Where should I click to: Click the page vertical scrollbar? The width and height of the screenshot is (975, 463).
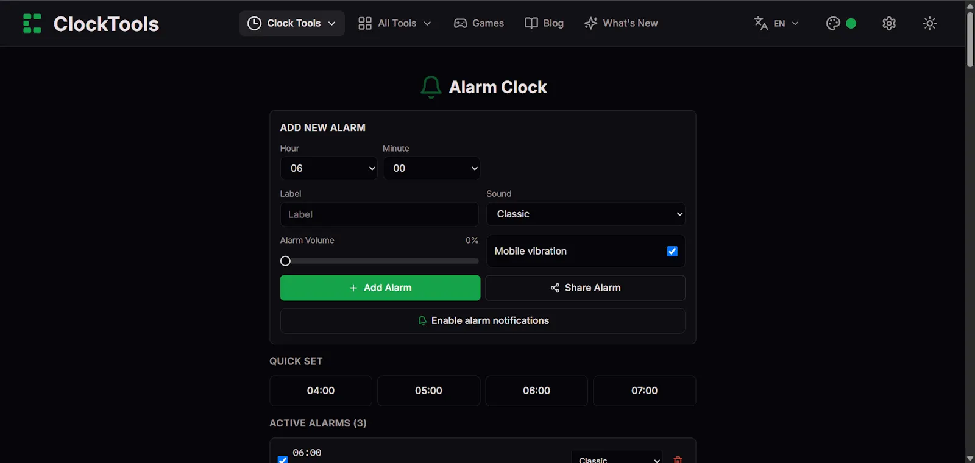(970, 40)
